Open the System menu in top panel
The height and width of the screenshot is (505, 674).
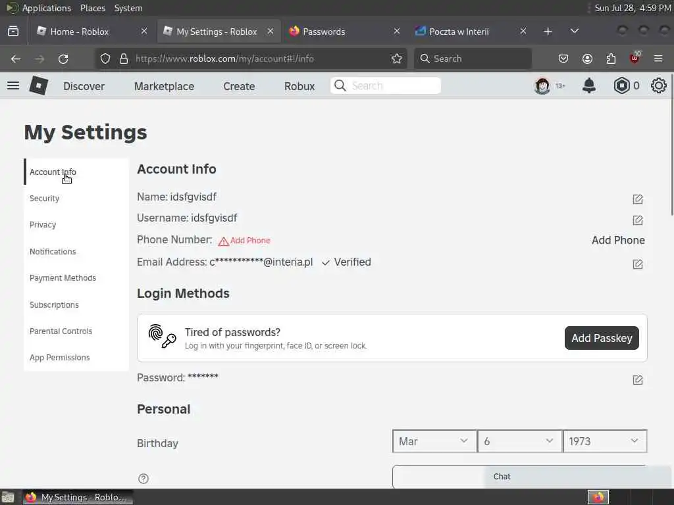point(128,8)
